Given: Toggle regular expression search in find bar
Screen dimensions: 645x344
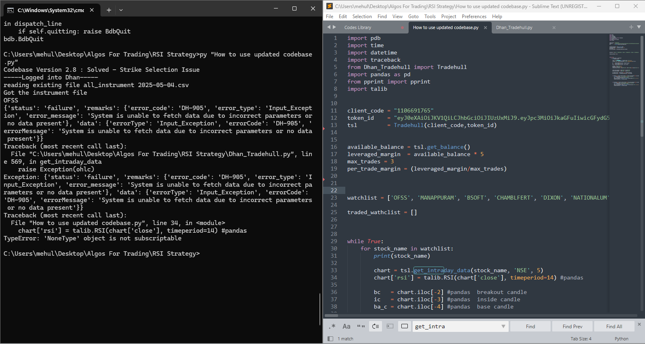Looking at the screenshot, I should pos(332,326).
